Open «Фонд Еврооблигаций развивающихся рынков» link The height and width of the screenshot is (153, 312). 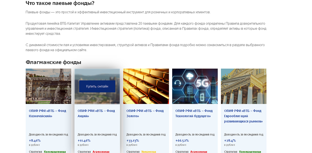243,116
